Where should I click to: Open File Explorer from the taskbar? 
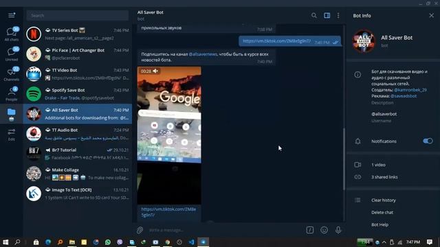72,242
